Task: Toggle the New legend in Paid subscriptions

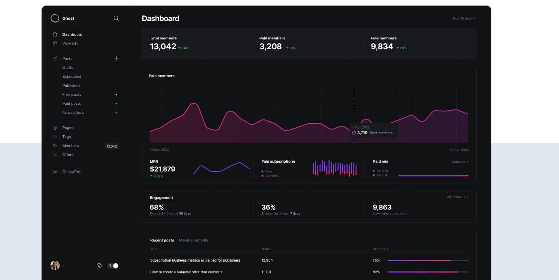Action: (268, 171)
